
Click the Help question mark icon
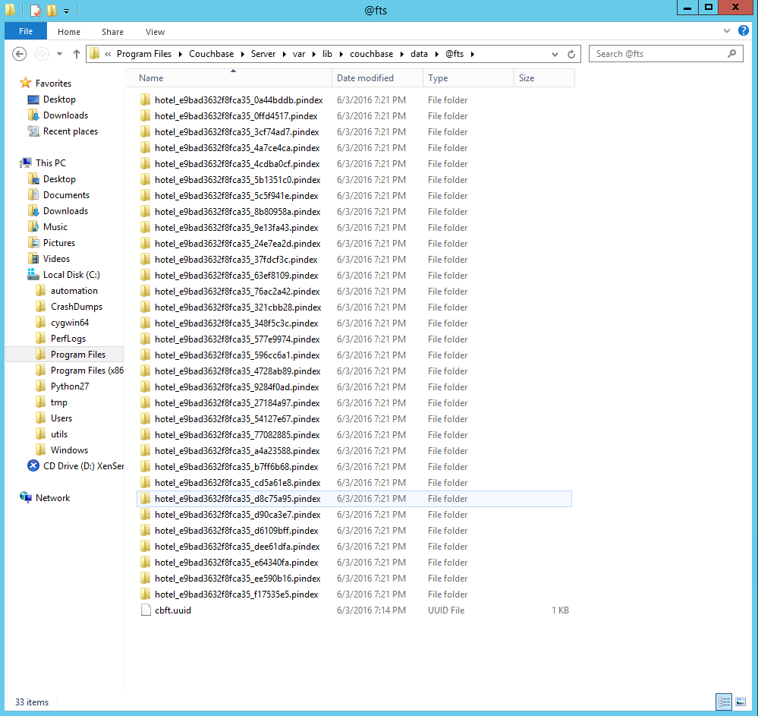click(744, 32)
